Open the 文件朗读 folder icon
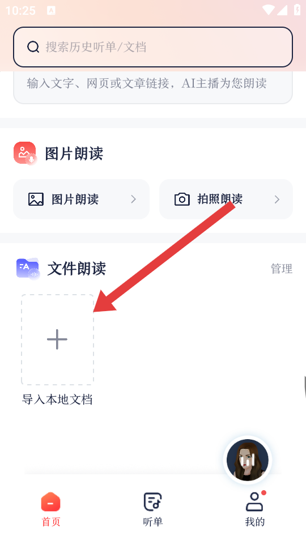Screen dimensions: 306x544 point(28,269)
